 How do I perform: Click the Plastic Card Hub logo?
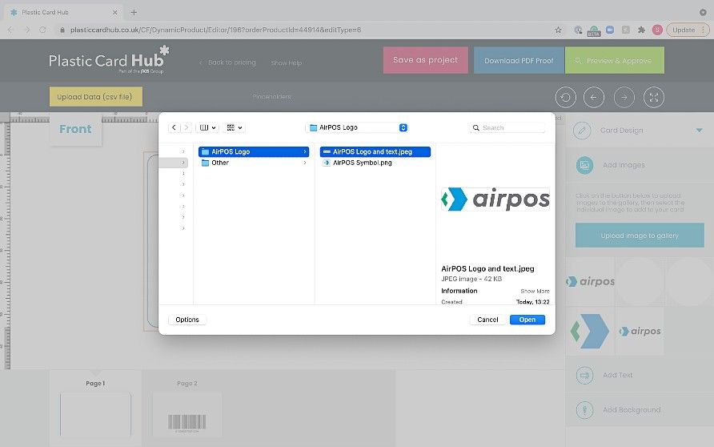coord(110,60)
